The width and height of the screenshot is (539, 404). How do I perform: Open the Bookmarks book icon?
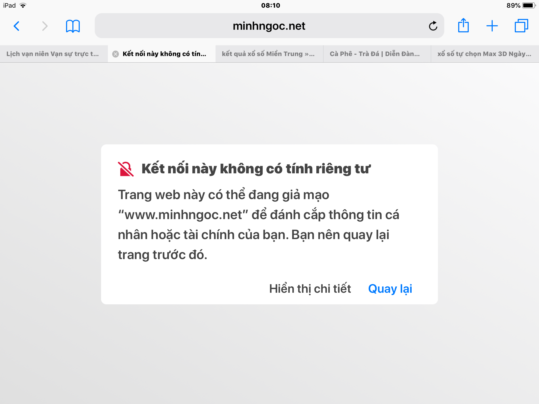click(x=73, y=26)
